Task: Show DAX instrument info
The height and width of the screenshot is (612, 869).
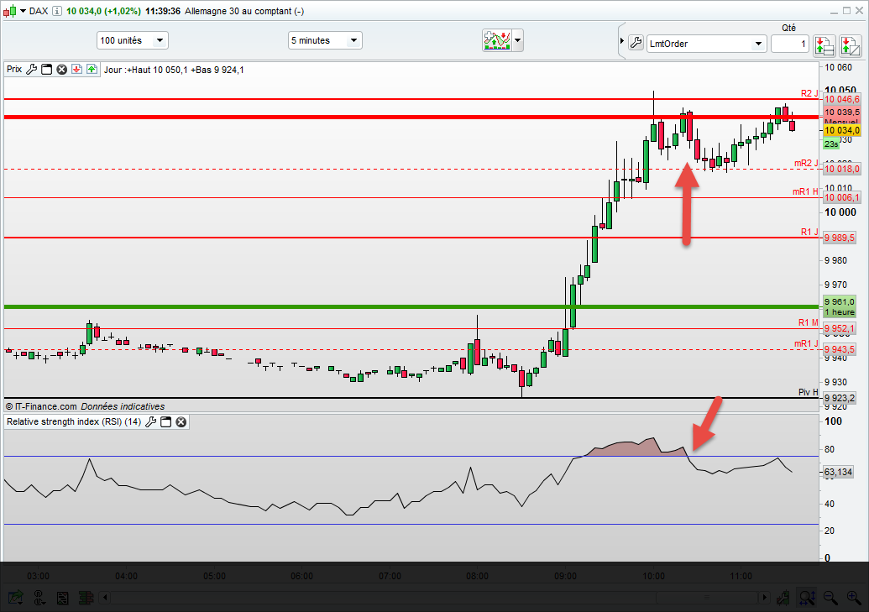Action: pos(56,11)
